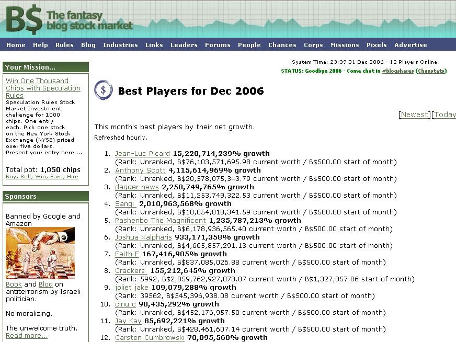456x342 pixels.
Task: Click the sponsor chessboard ad image
Action: [40, 253]
